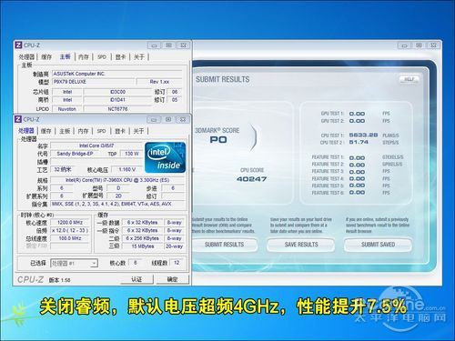Click the SUBMIT RESULTS button
This screenshot has height=341, width=455.
pyautogui.click(x=224, y=245)
